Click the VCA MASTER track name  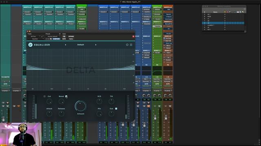click(x=5, y=77)
